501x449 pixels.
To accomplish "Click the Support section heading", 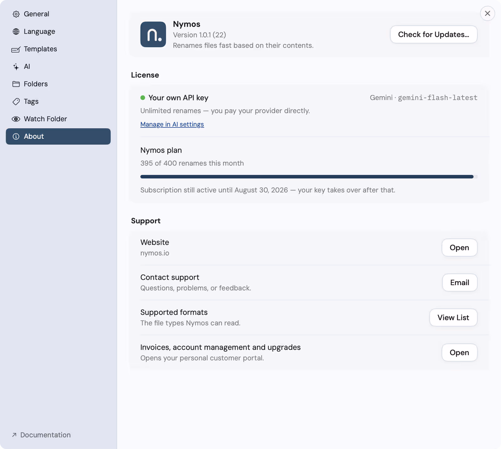I will tap(146, 221).
